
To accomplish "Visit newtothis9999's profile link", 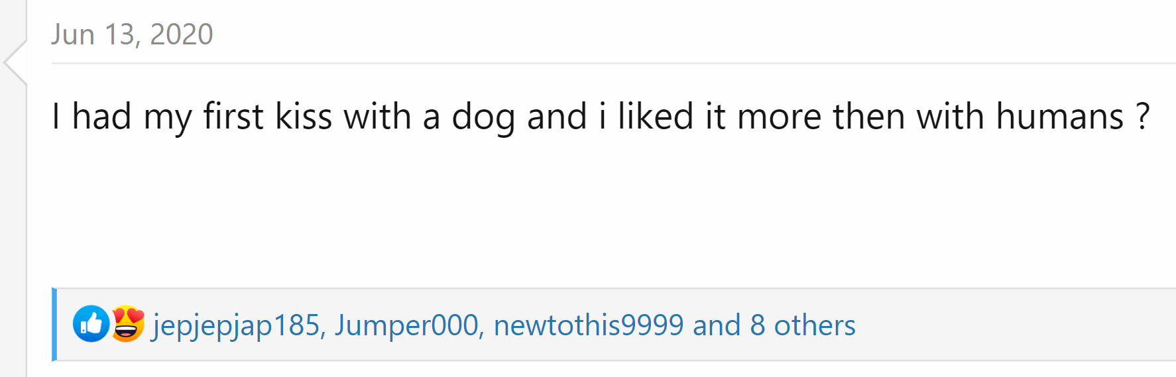I will point(588,325).
